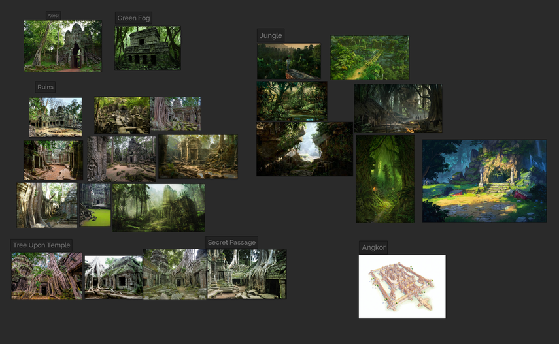Click the colorful stylized temple courtyard painting
559x344 pixels.
pyautogui.click(x=484, y=181)
